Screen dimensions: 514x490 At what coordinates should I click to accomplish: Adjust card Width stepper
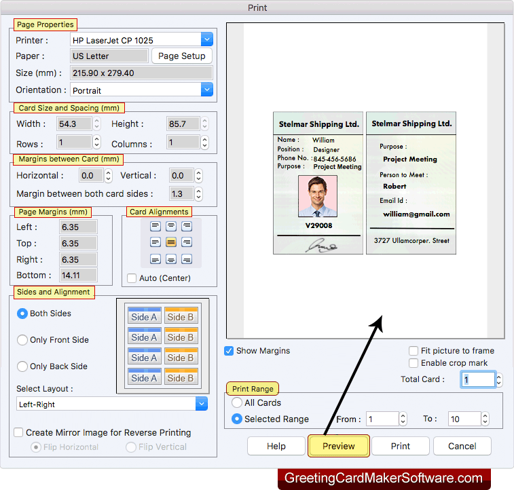point(96,124)
